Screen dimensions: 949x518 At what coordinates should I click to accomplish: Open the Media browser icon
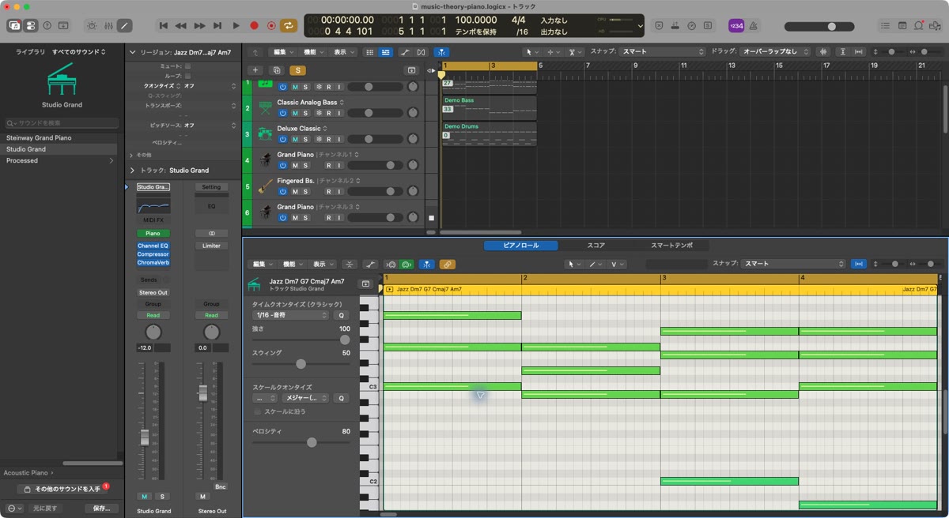(935, 25)
